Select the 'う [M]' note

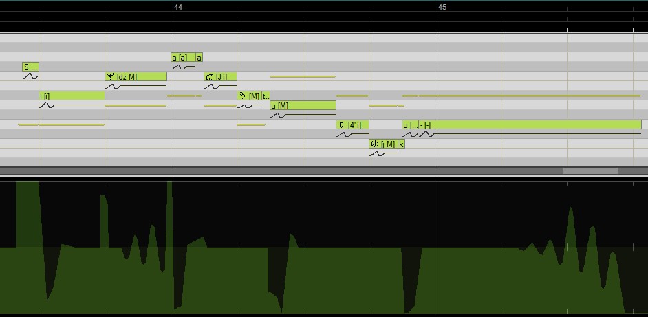[x=249, y=96]
